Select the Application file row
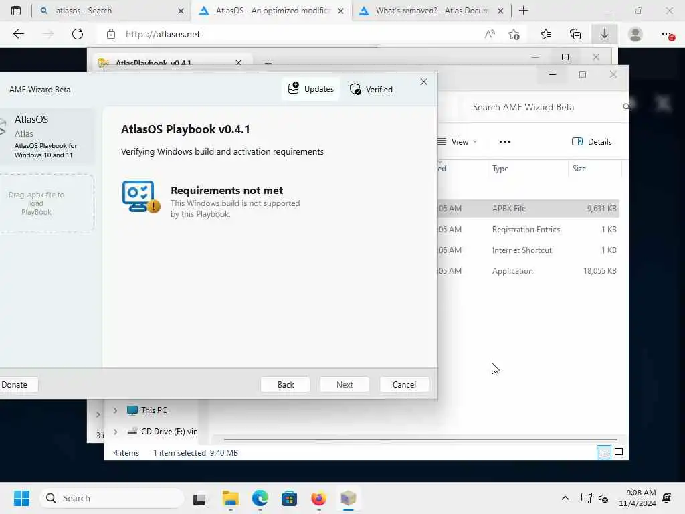Image resolution: width=685 pixels, height=514 pixels. [528, 271]
